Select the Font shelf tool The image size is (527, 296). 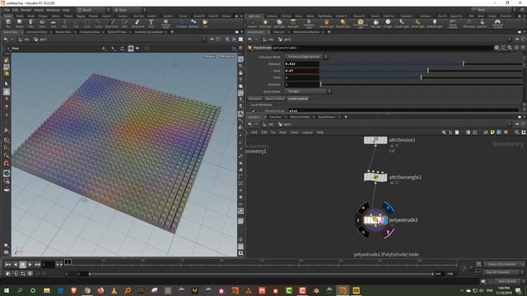point(151,24)
